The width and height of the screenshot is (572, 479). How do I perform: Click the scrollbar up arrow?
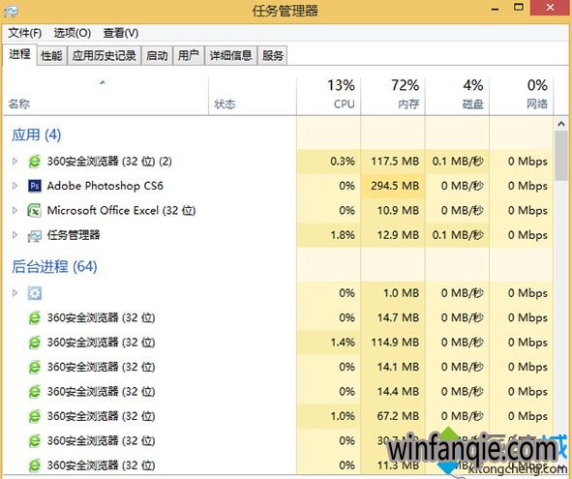coord(561,124)
